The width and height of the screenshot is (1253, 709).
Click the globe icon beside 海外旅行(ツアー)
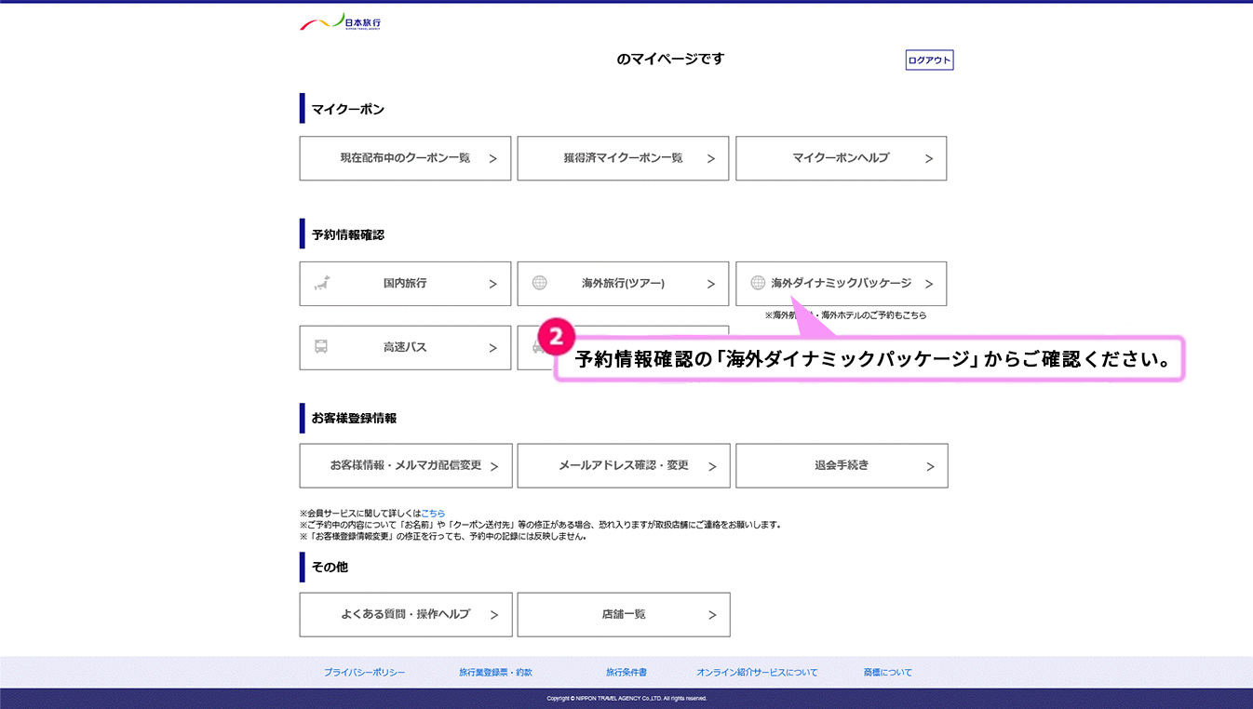coord(539,284)
